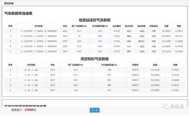
Task: Uncheck AERMOD for station 57176
Action: point(46,31)
